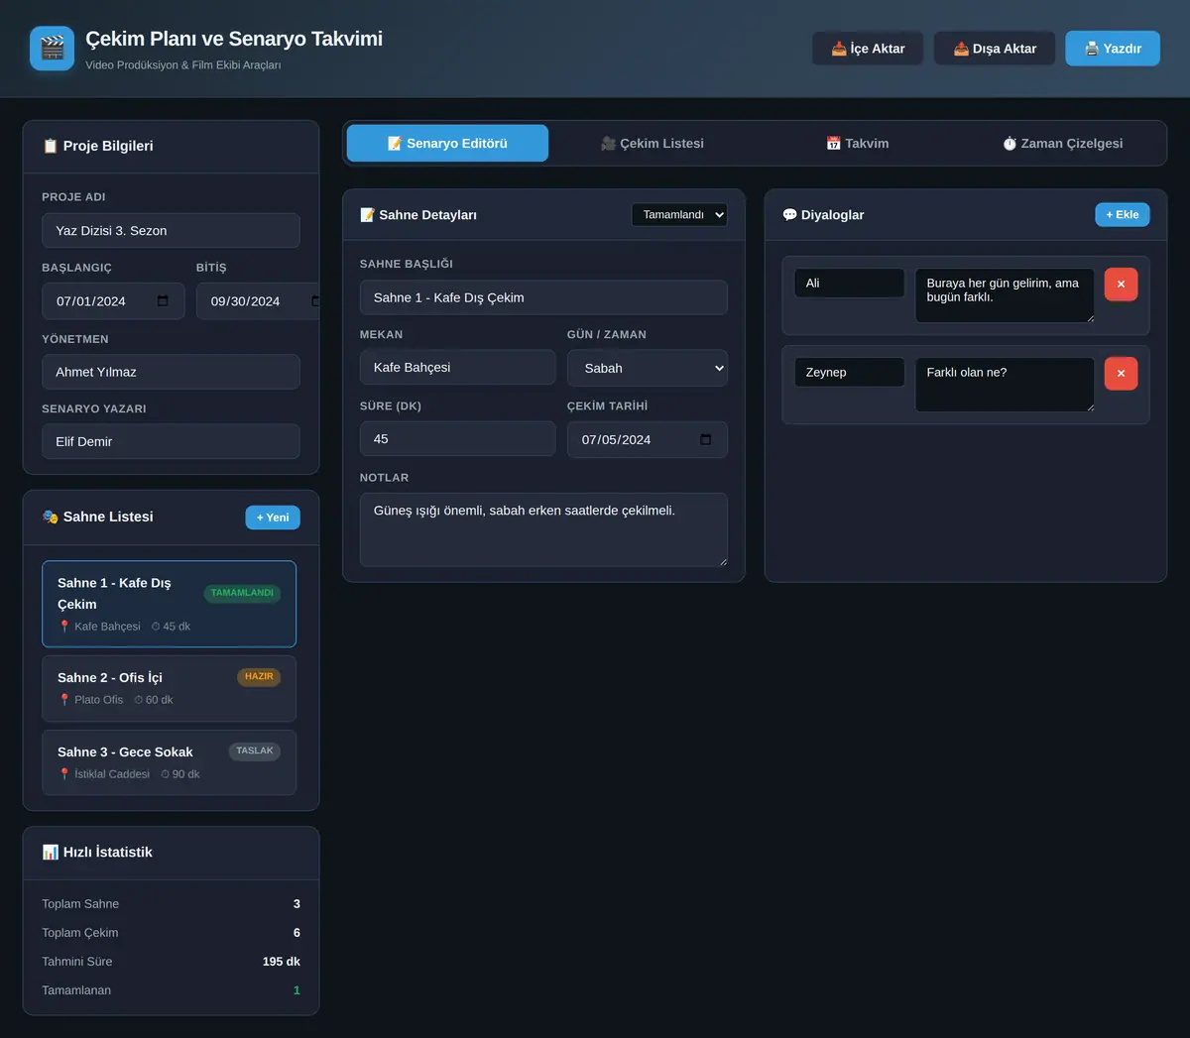Open the Çekim Listesi tab
Image resolution: width=1190 pixels, height=1038 pixels.
coord(652,144)
